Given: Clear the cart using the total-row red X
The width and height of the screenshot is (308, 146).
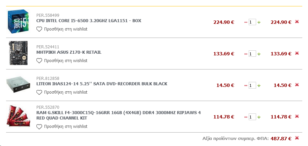Looking at the screenshot, I should [297, 138].
